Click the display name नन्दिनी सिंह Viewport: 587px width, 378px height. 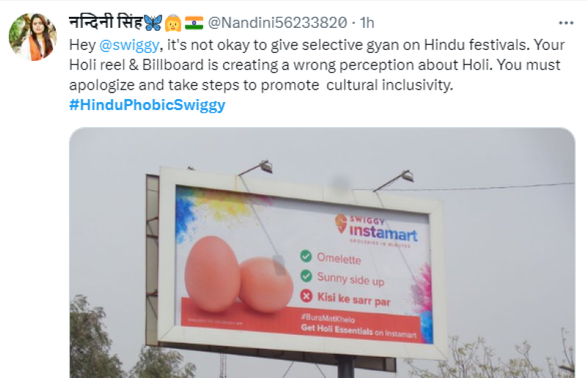tap(106, 22)
